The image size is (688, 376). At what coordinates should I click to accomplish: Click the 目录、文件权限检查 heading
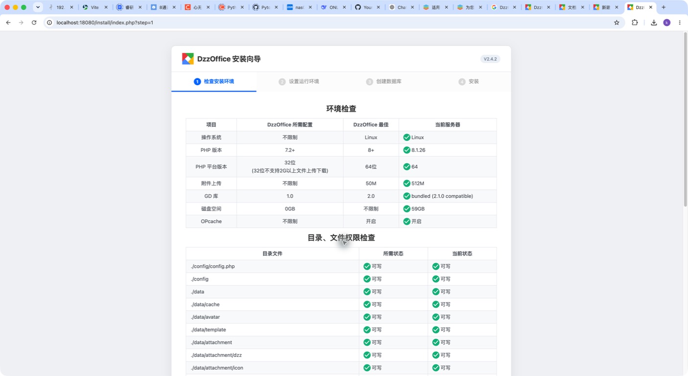click(341, 237)
